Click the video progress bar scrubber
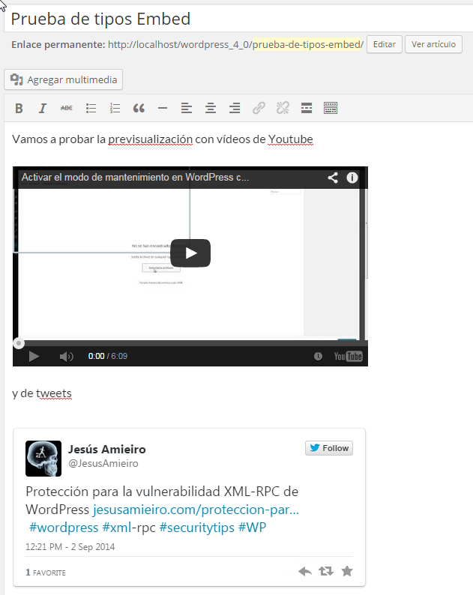The height and width of the screenshot is (595, 473). click(x=19, y=343)
